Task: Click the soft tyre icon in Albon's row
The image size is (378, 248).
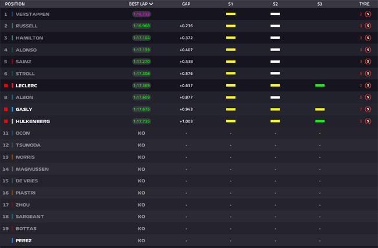Action: point(368,97)
